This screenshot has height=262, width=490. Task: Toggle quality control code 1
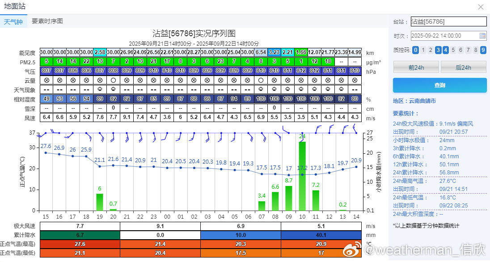pyautogui.click(x=423, y=50)
